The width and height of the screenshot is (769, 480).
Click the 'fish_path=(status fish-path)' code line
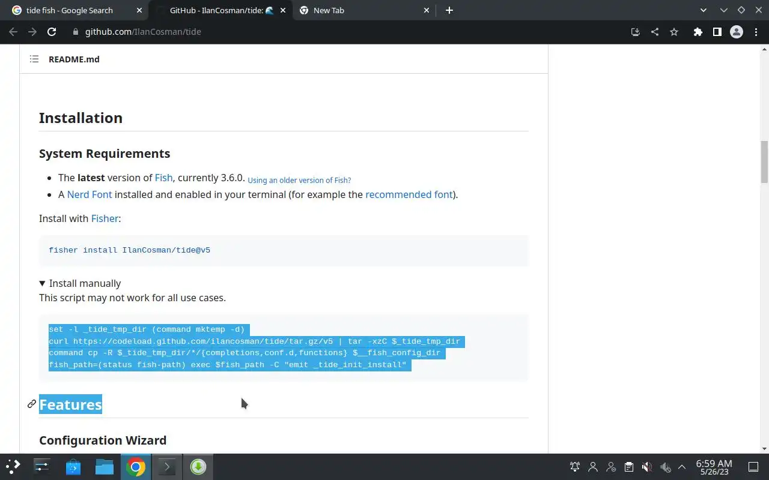coord(228,365)
